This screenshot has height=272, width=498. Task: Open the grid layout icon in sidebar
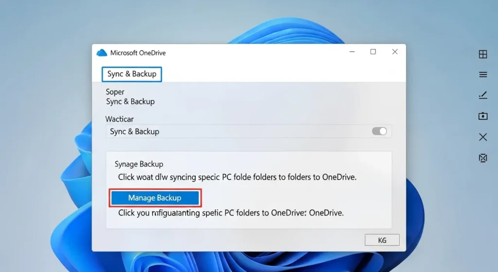[483, 54]
